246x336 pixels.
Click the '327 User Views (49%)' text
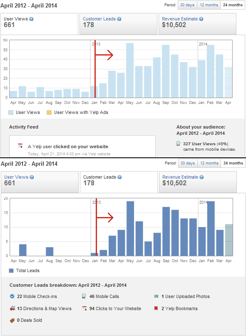click(206, 144)
